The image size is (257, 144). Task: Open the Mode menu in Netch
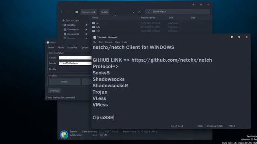[x=61, y=48]
